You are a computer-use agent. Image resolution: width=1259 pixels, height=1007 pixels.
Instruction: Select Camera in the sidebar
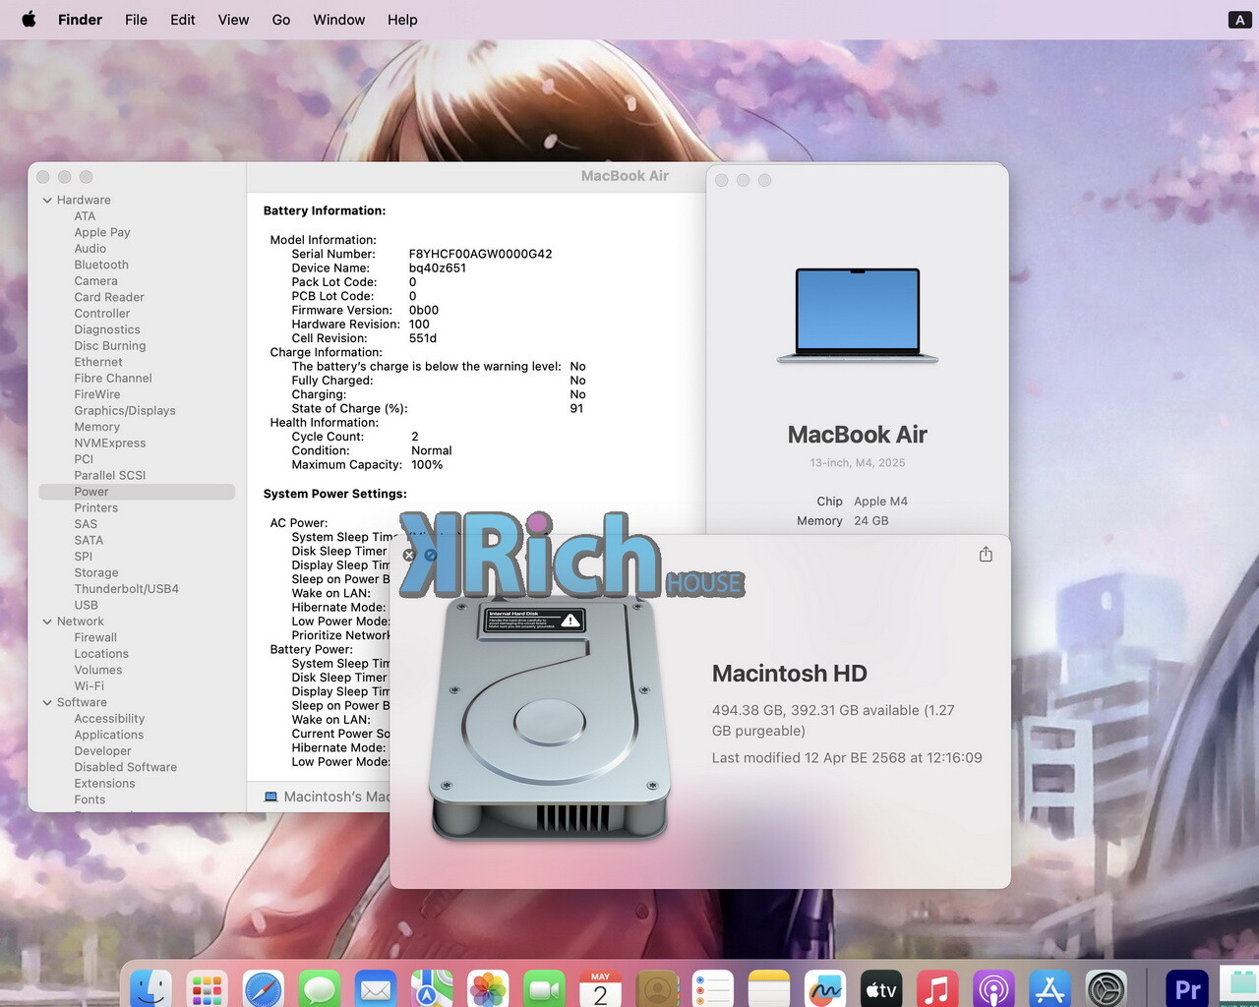tap(95, 281)
